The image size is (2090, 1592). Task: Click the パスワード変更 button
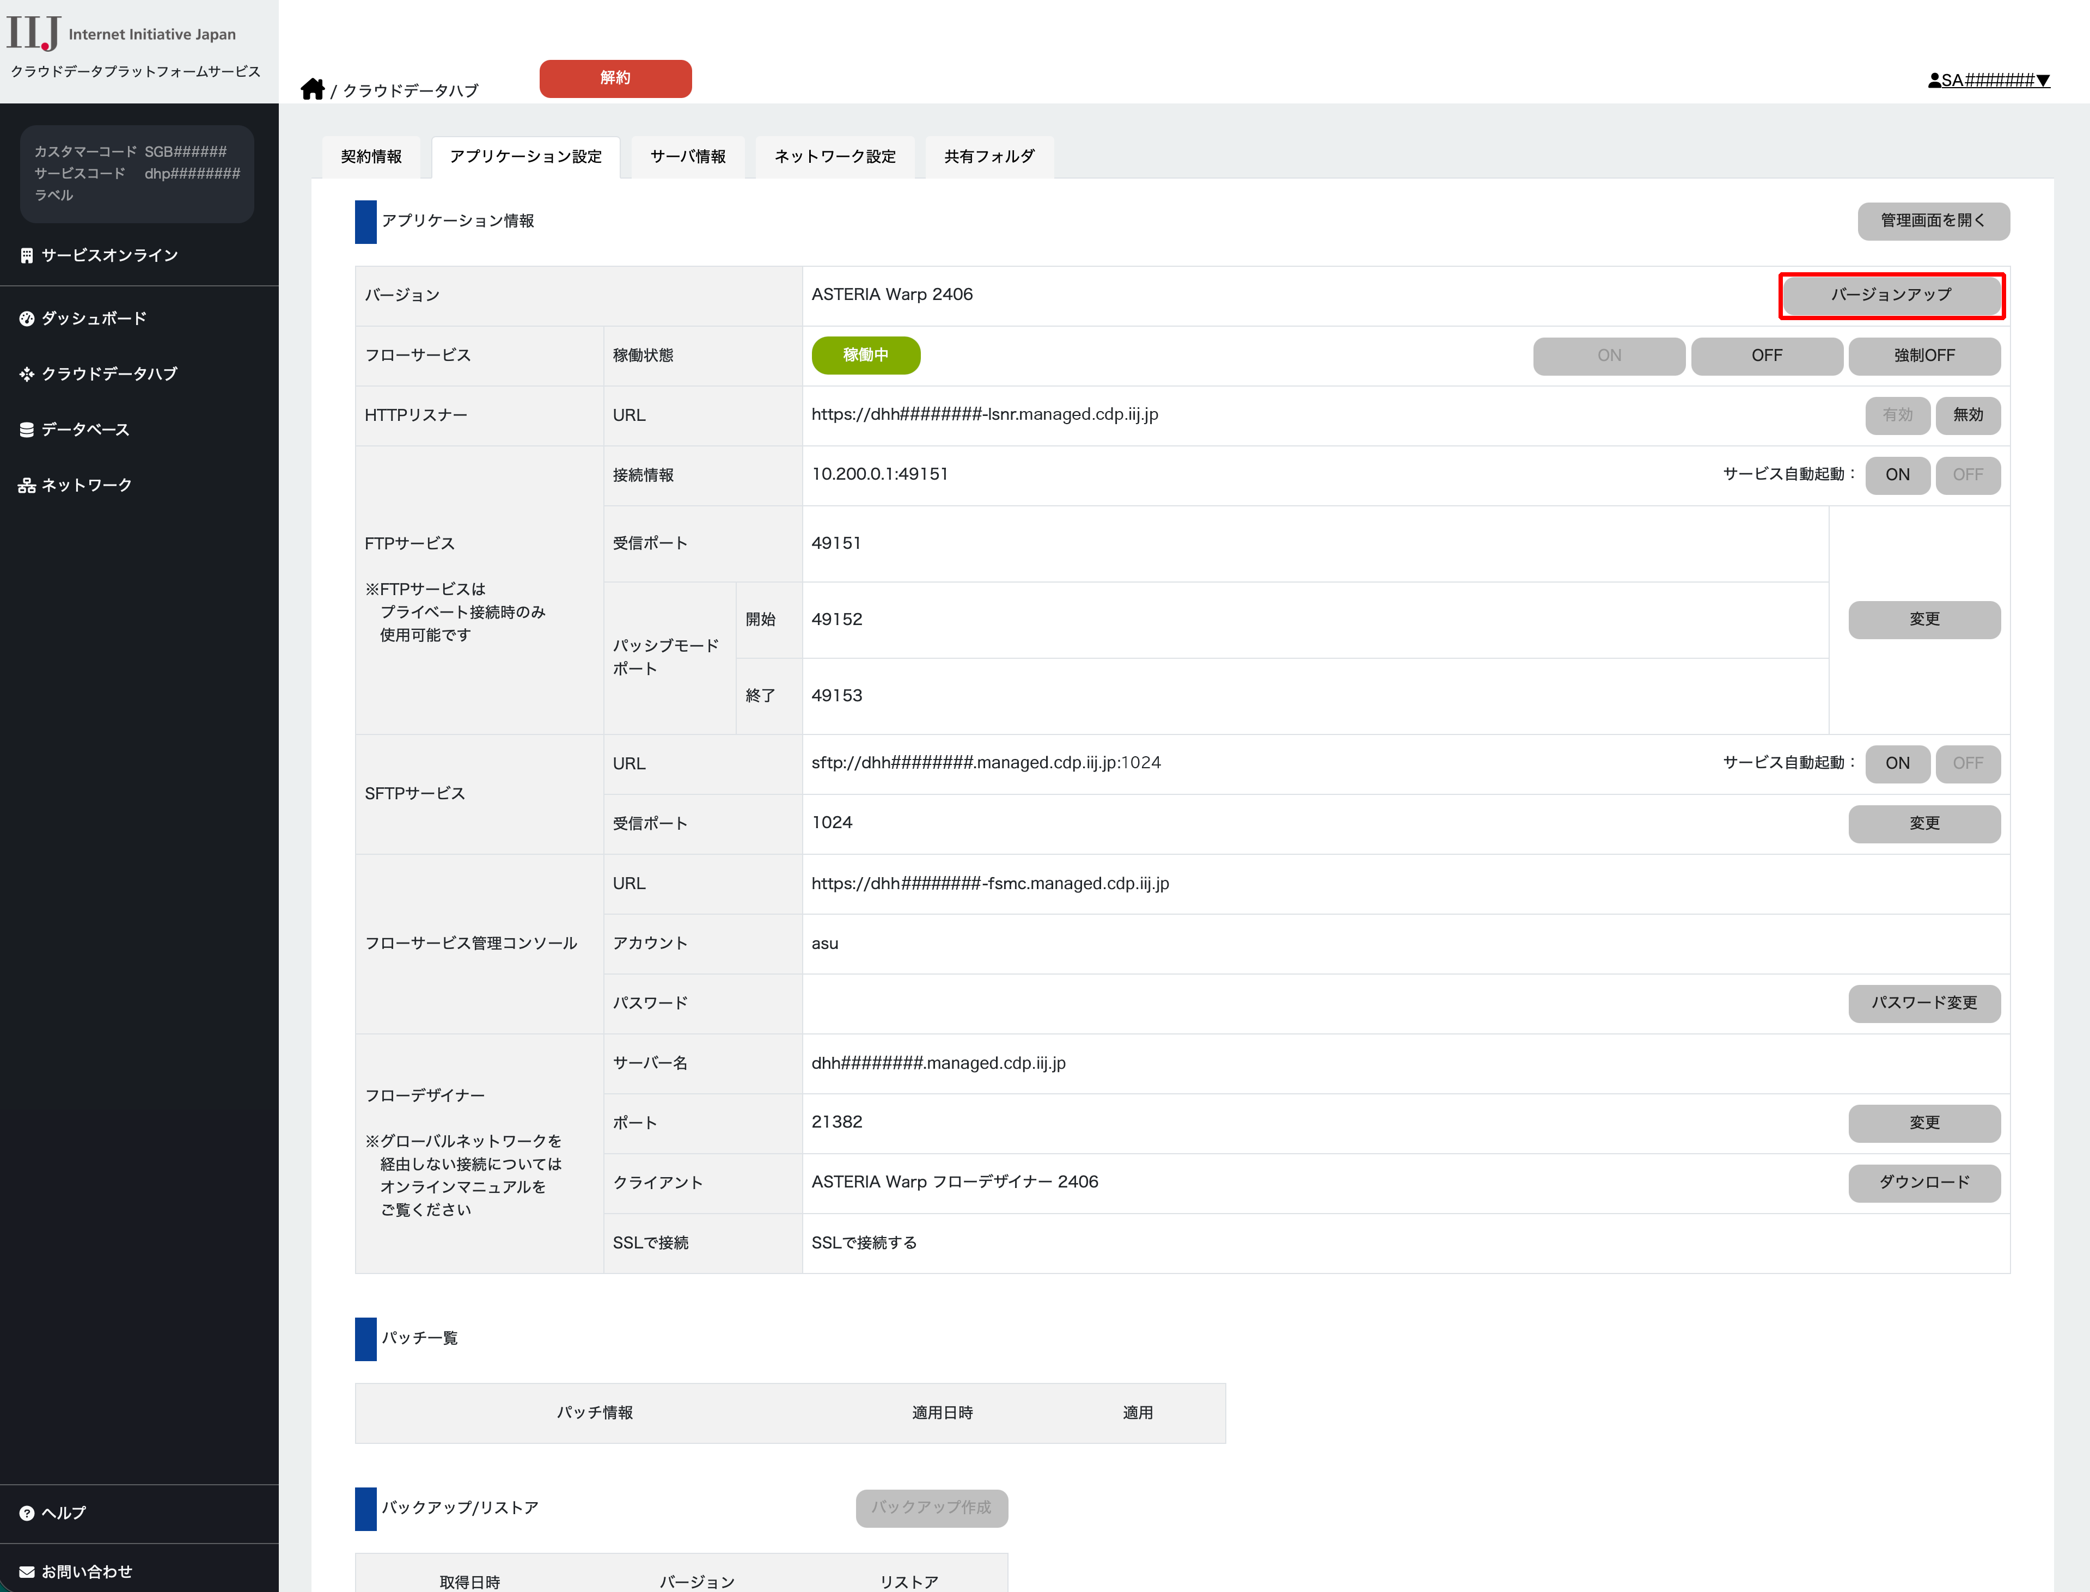1923,1002
